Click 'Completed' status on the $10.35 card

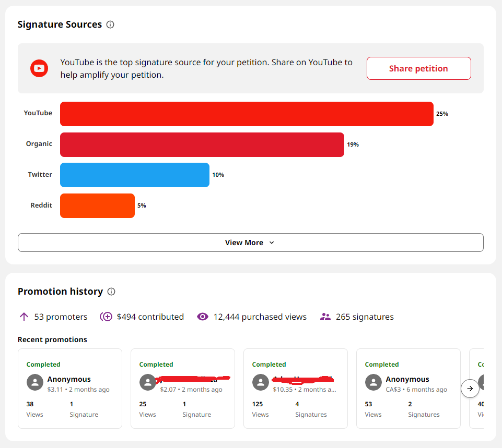click(269, 365)
